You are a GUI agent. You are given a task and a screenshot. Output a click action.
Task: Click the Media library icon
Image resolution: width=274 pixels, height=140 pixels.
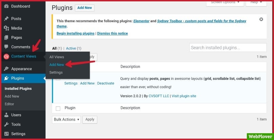click(x=6, y=28)
